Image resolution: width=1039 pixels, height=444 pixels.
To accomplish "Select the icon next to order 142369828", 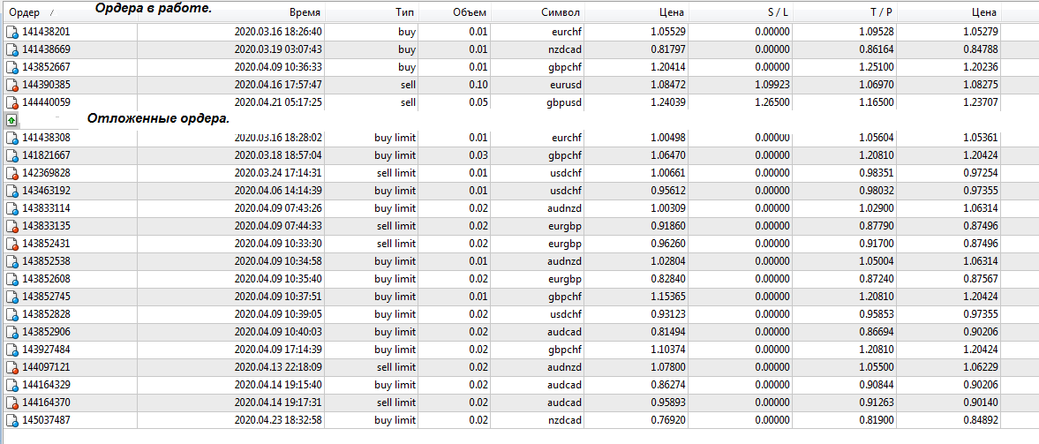I will click(x=11, y=174).
